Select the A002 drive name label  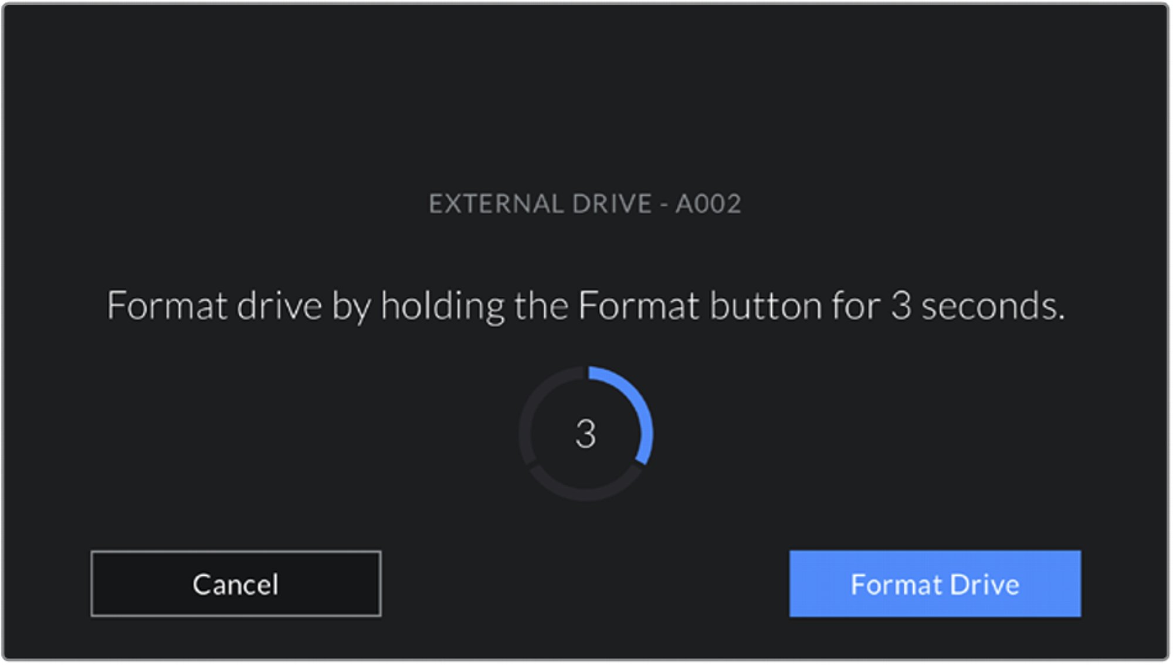[x=708, y=204]
